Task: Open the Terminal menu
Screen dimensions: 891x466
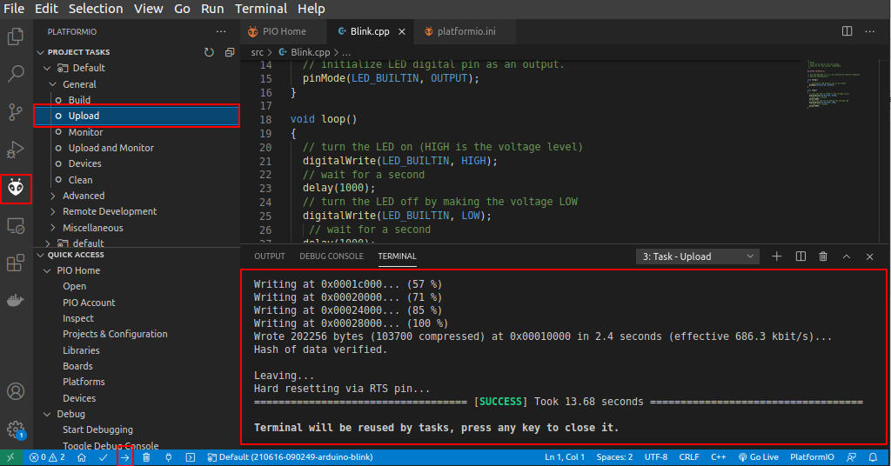Action: pos(261,9)
